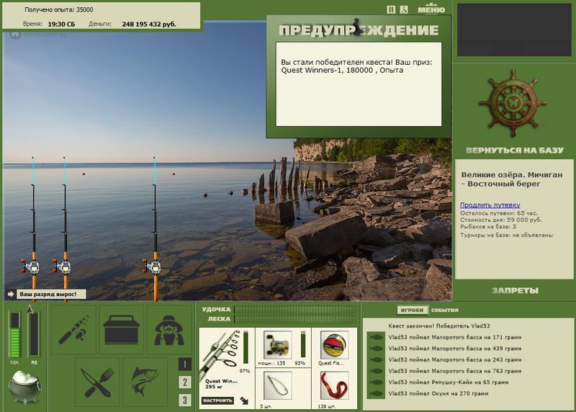Open the fishing rod tackle icon

(74, 329)
